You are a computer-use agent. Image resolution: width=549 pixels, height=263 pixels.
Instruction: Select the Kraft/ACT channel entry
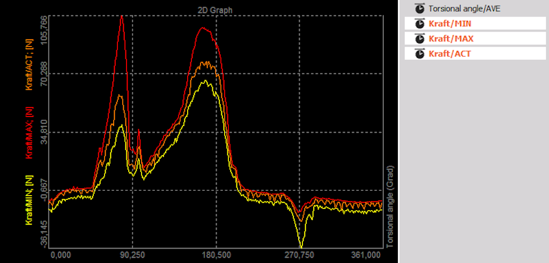(x=475, y=53)
